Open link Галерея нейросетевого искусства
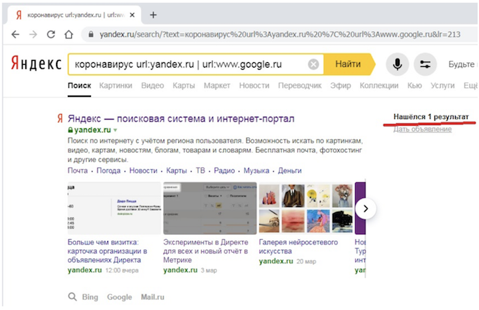Viewport: 479px width, 310px height. click(298, 246)
